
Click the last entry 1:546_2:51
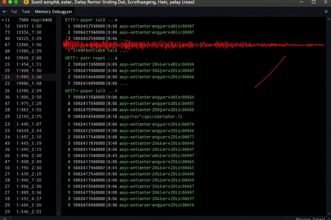pos(29,211)
